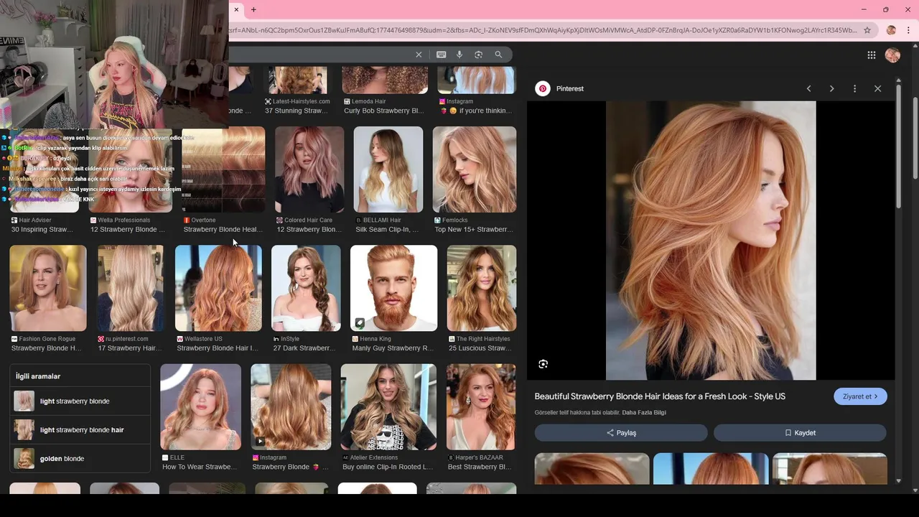Screen dimensions: 919x517
Task: Open the Chrome profile avatar in toolbar
Action: 891,30
